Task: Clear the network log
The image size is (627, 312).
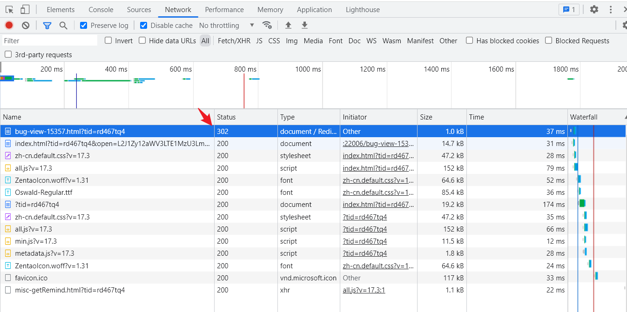Action: 26,26
